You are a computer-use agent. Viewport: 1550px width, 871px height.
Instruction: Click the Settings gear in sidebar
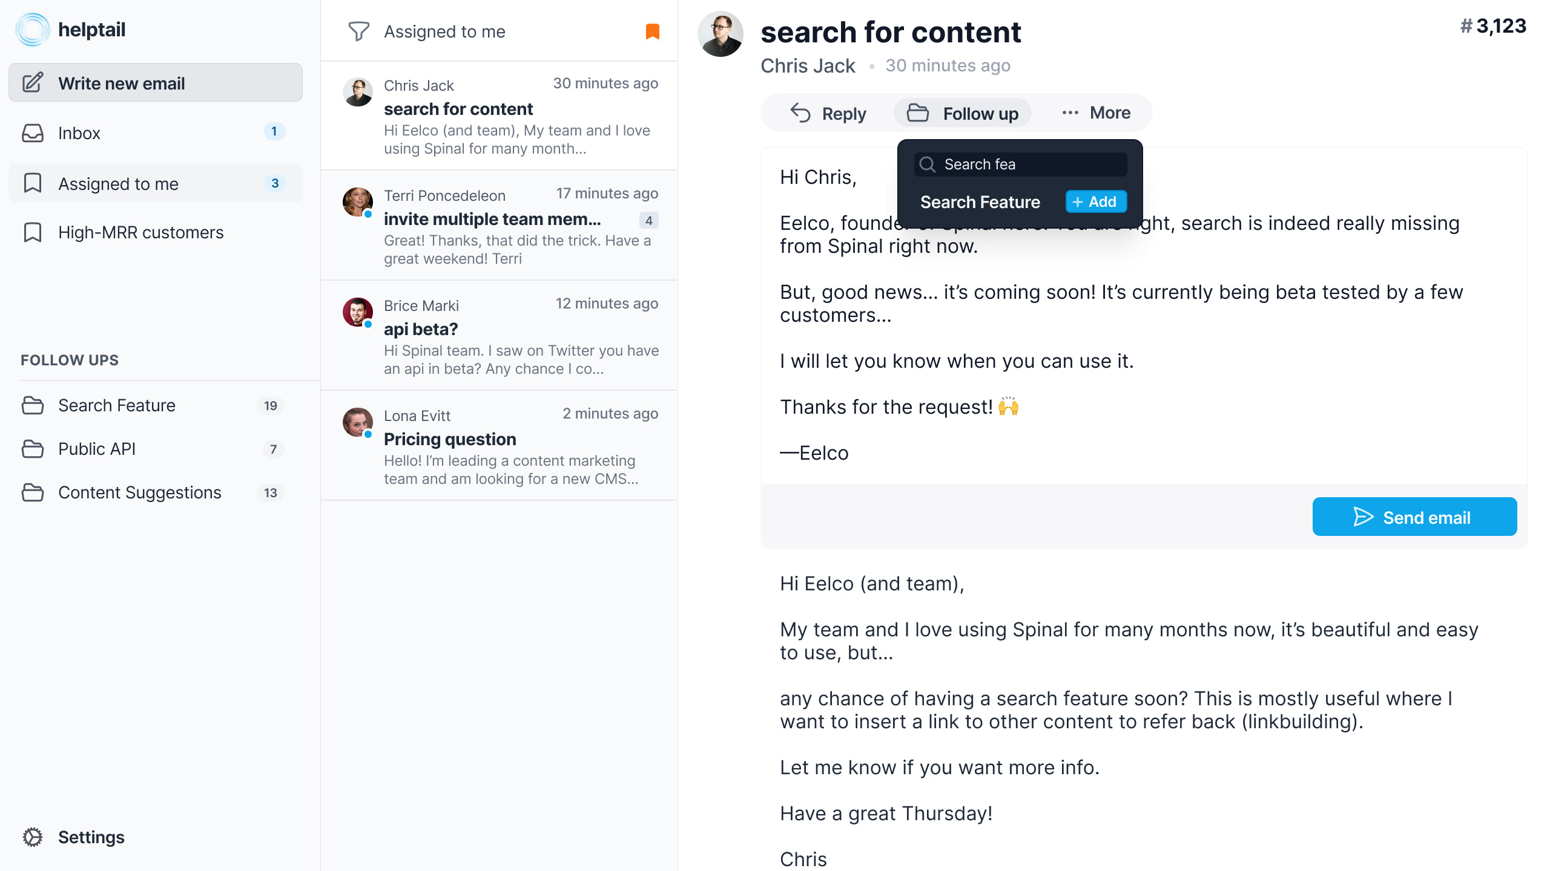[31, 837]
